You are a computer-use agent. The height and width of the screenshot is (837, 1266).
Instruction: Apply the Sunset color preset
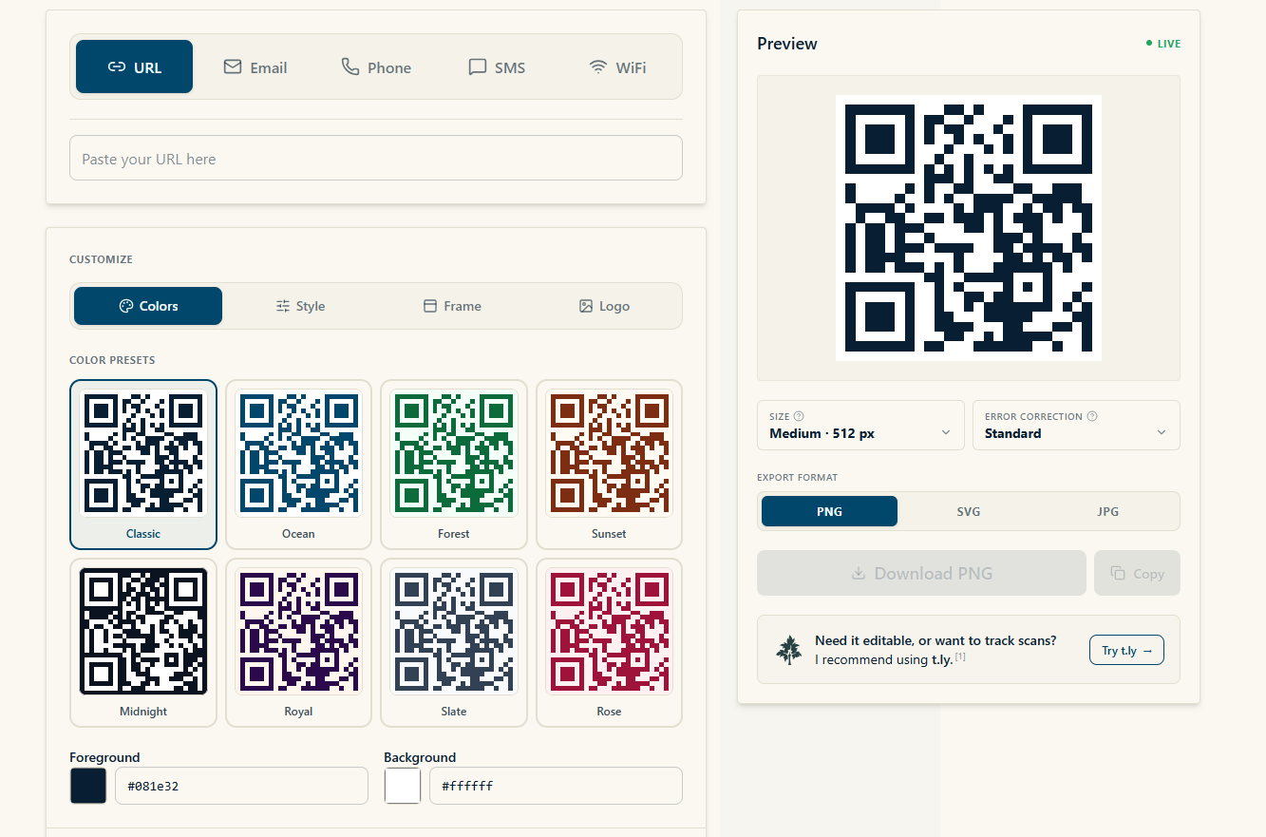609,465
